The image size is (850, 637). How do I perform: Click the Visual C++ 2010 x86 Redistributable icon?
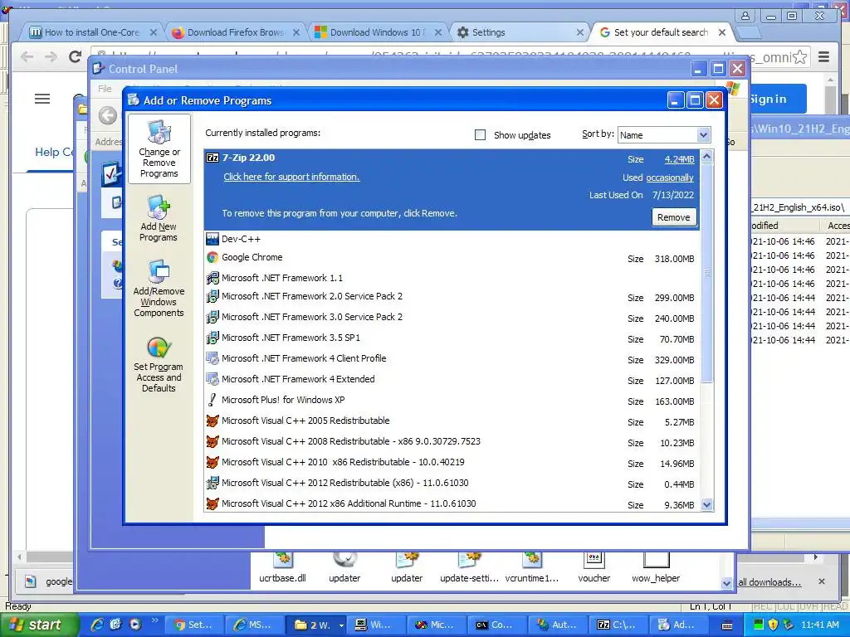[x=212, y=462]
